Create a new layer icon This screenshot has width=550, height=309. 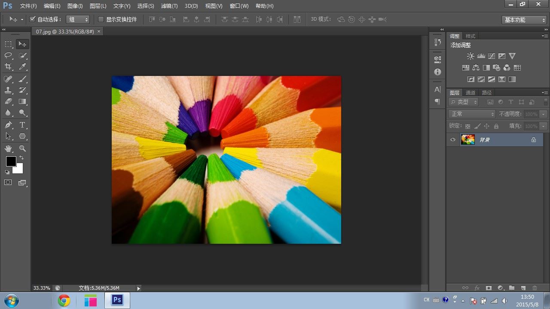pyautogui.click(x=523, y=288)
